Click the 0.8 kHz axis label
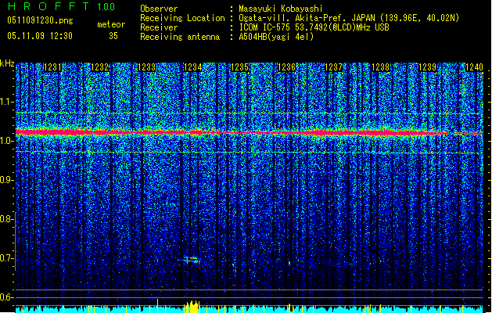The height and width of the screenshot is (313, 492). tap(7, 219)
